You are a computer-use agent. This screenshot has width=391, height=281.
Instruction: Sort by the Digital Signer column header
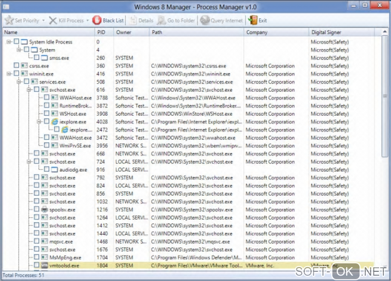coord(342,32)
